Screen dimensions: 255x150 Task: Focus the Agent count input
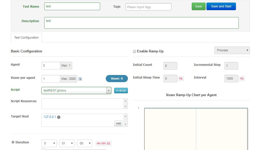(51, 66)
